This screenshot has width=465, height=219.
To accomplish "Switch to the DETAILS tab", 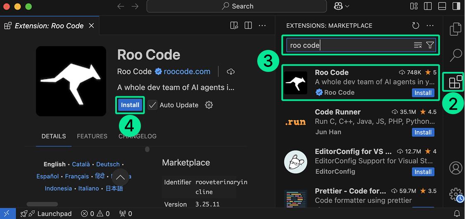I will click(54, 136).
